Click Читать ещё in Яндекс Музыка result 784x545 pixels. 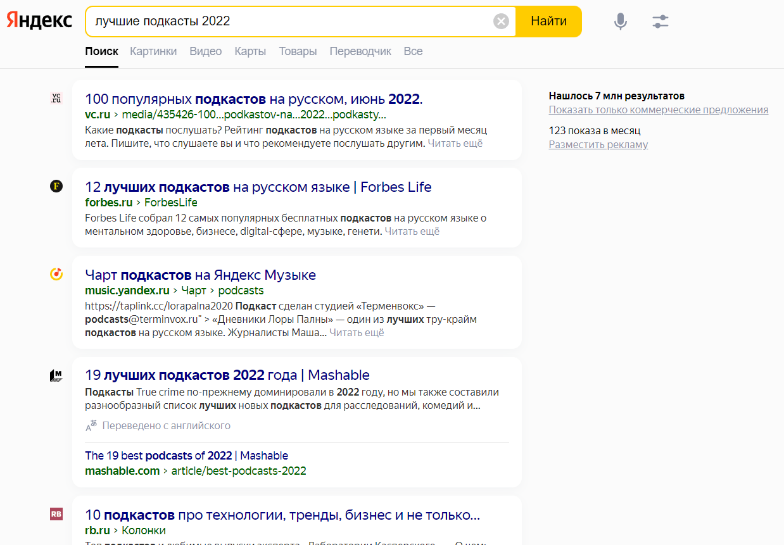pos(357,333)
